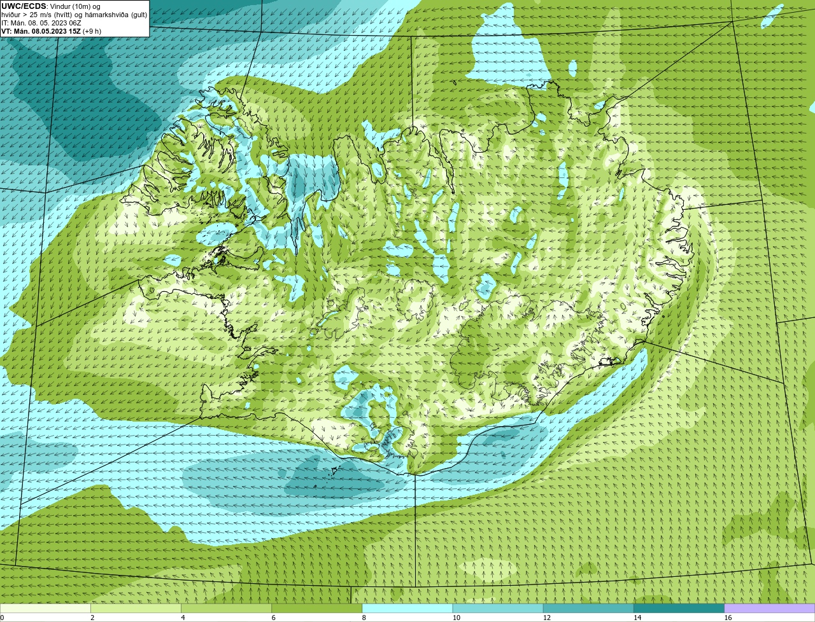Click the 12–14 m/s teal legend swatch

[x=588, y=609]
